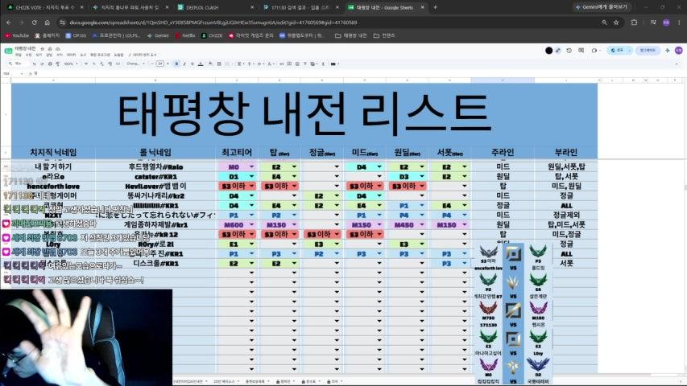Open the Borders tool
This screenshot has width=687, height=386.
[219, 64]
